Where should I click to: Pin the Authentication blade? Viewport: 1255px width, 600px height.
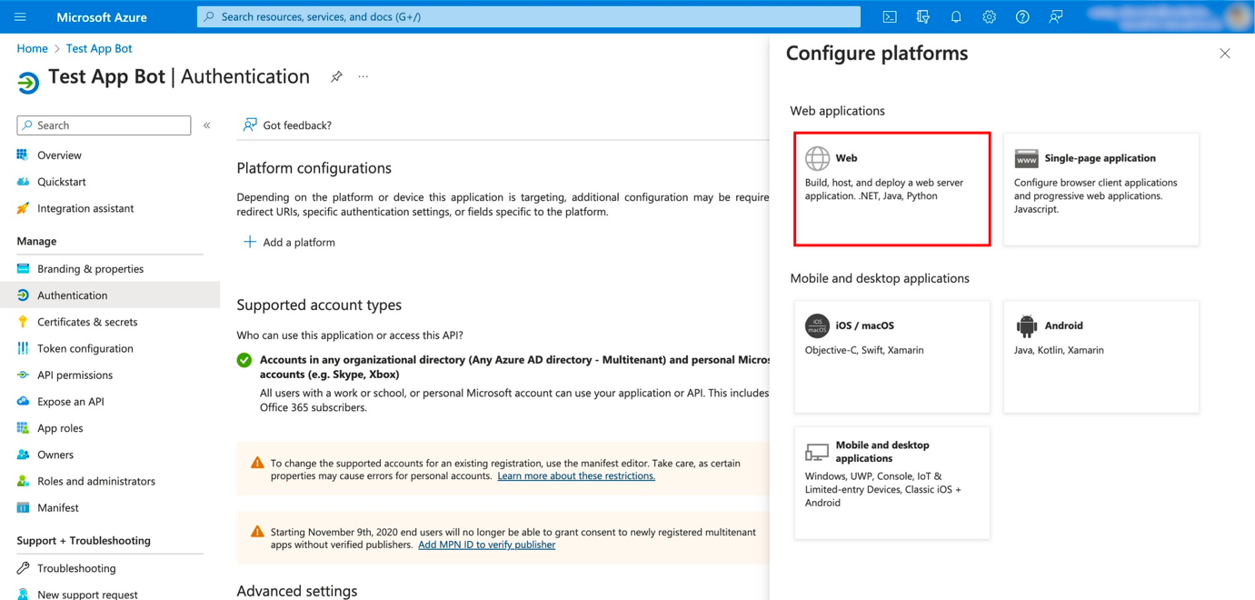[336, 76]
